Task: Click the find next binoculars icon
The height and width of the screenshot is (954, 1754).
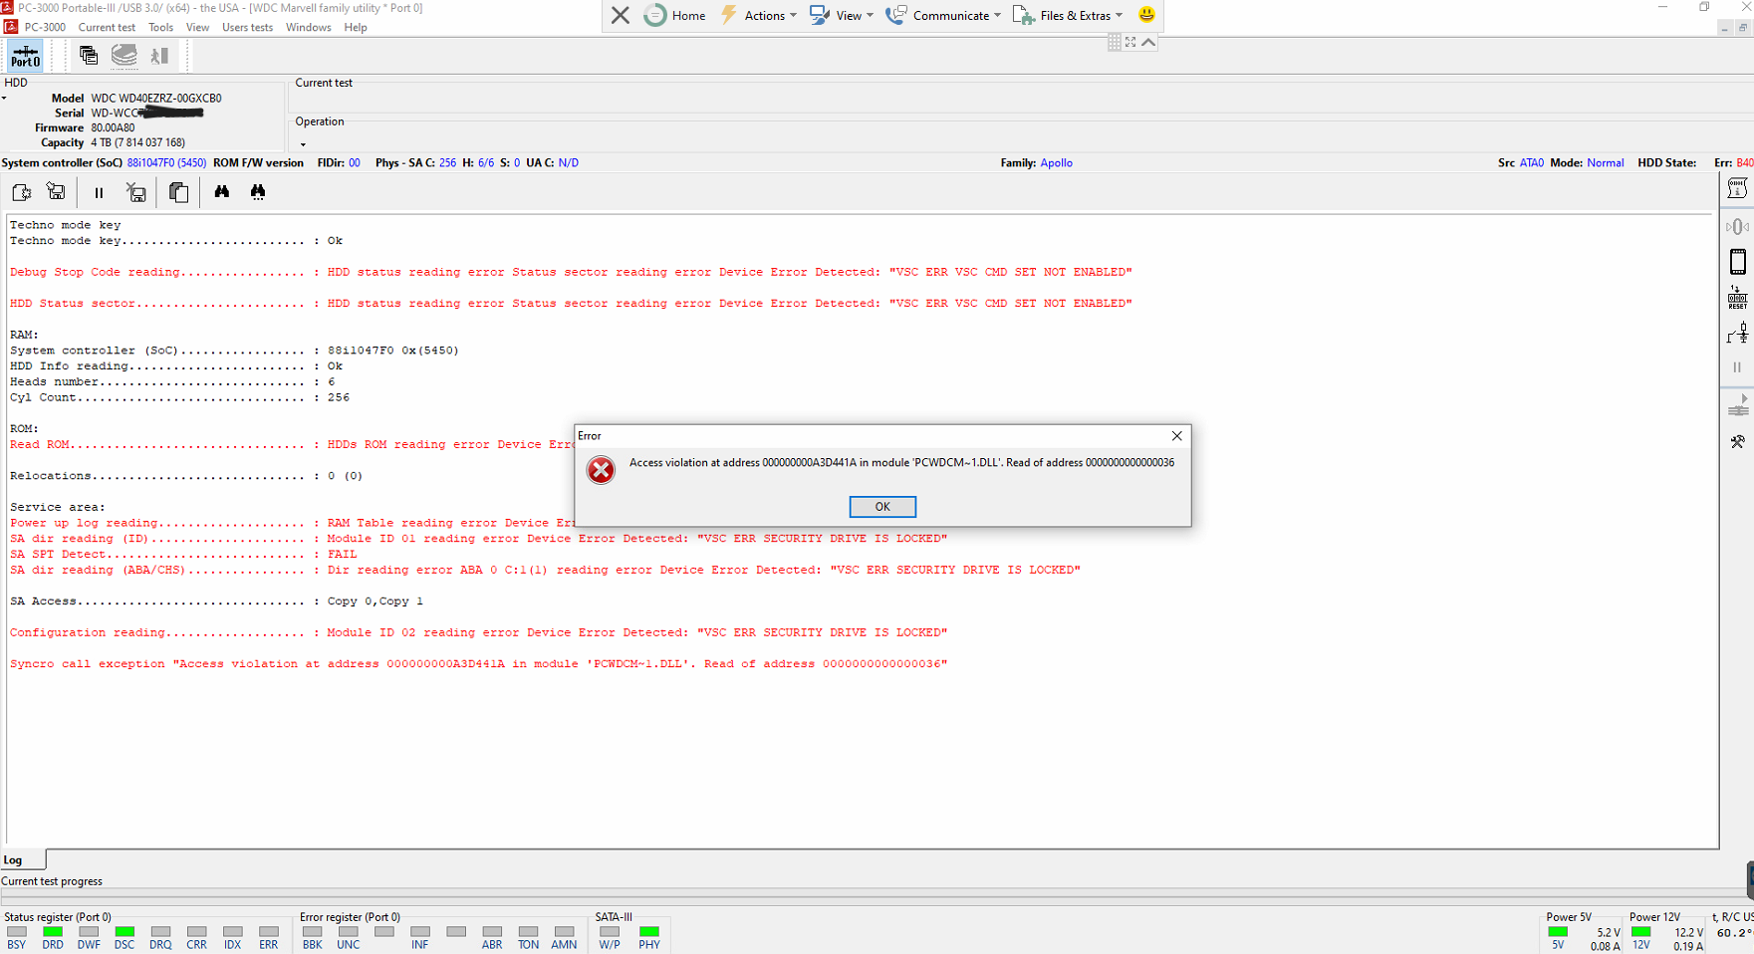Action: click(258, 192)
